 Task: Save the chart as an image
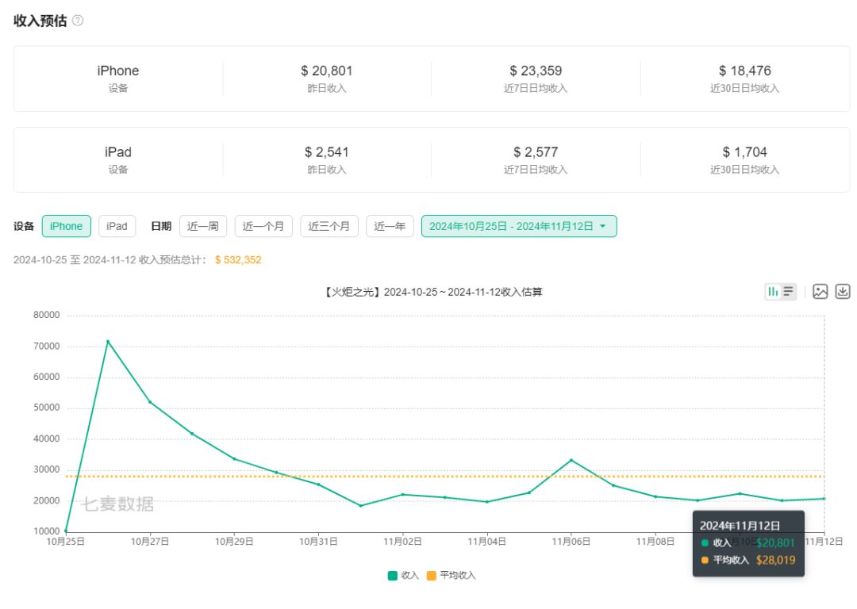coord(820,292)
